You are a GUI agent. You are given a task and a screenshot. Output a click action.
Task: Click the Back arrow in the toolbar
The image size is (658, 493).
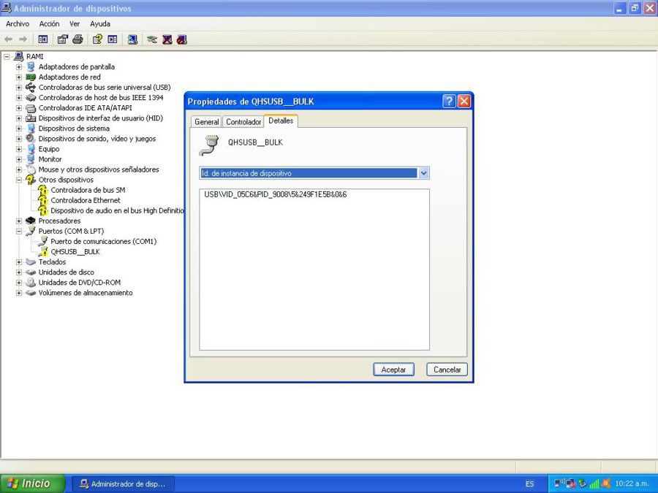tap(8, 39)
